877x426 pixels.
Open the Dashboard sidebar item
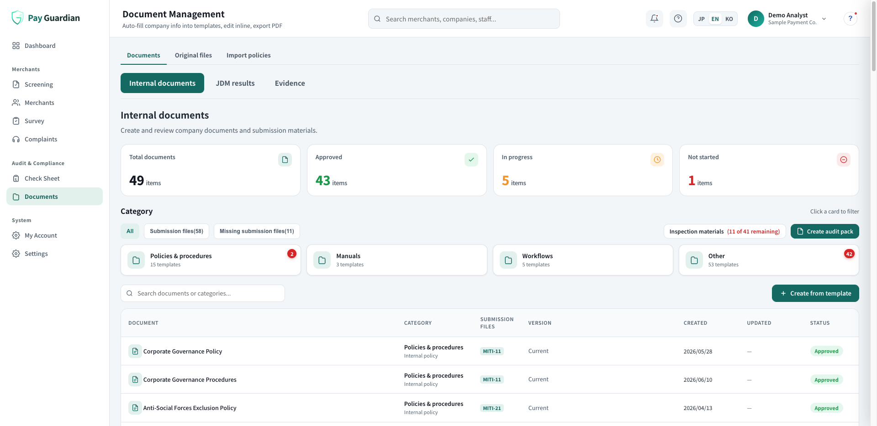54,46
